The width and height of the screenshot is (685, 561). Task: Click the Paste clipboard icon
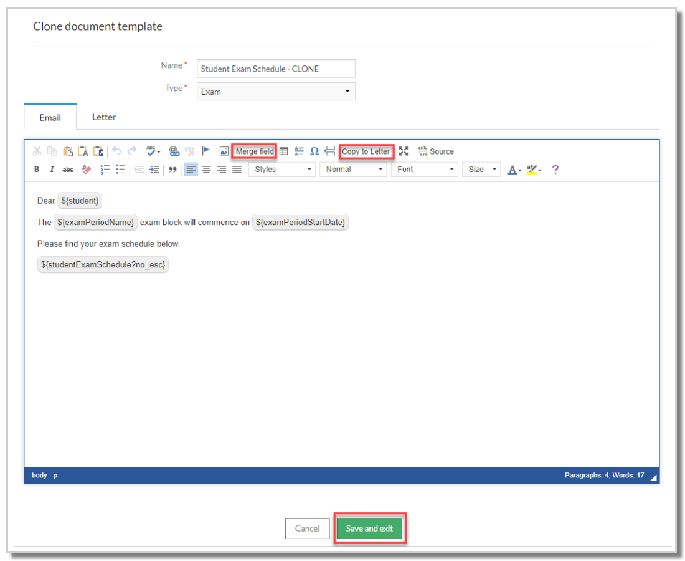(68, 151)
